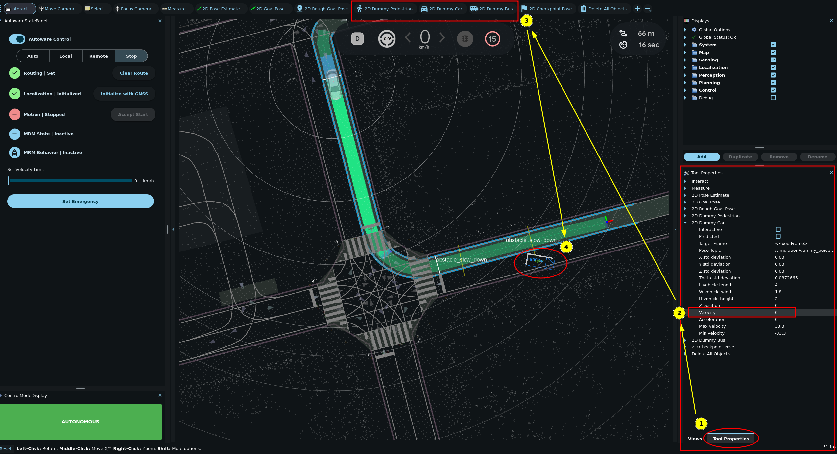Enable the Debug display checkbox
The image size is (837, 454).
click(x=773, y=98)
